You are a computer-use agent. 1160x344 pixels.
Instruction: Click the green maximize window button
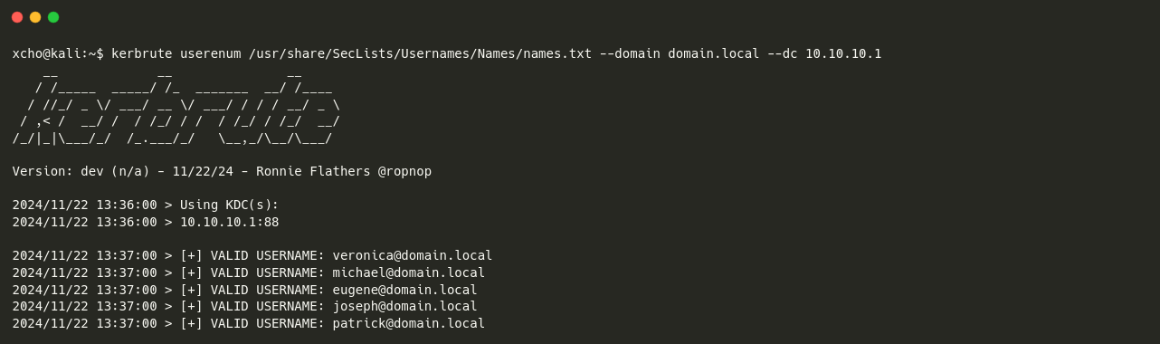(x=53, y=17)
